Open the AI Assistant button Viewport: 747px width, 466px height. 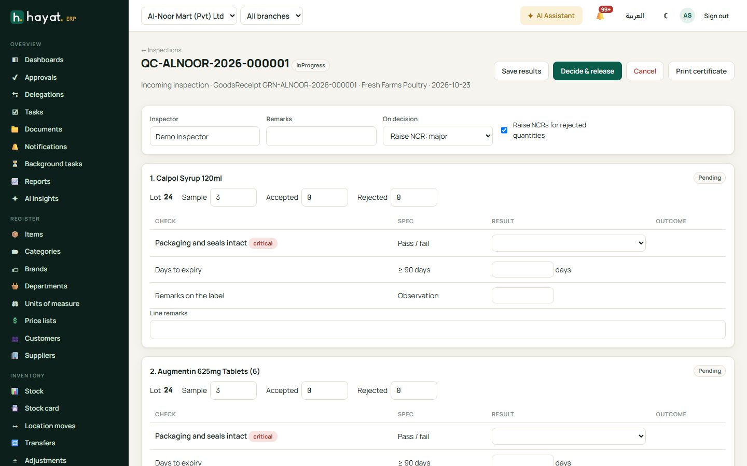pos(551,16)
